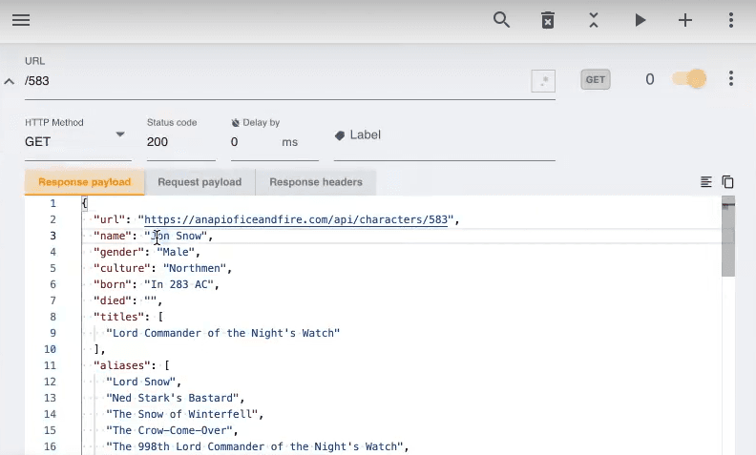The height and width of the screenshot is (455, 756).
Task: Switch to the Response payload tab
Action: pyautogui.click(x=84, y=182)
